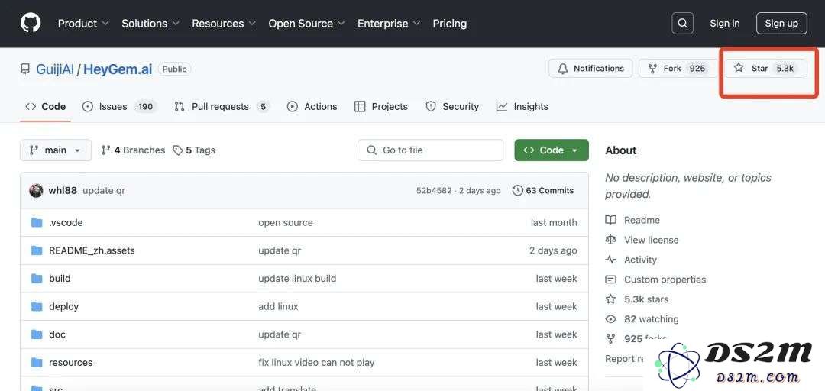Open the Product dropdown menu
The image size is (825, 391).
coord(83,24)
